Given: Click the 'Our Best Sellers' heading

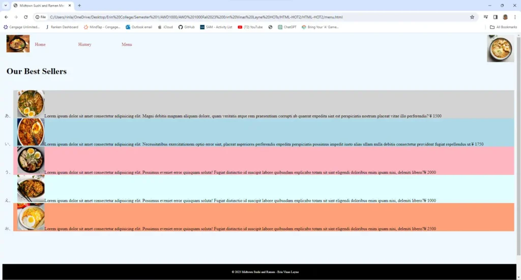Looking at the screenshot, I should point(37,71).
